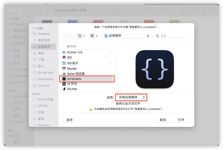The image size is (223, 150).
Task: Open Finder window more-actions ellipsis dropdown
Action: pos(166,11)
